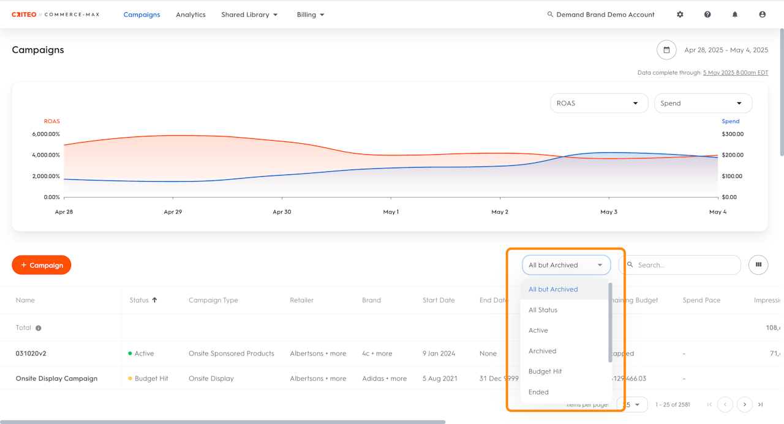
Task: Click the help question mark icon
Action: point(707,15)
